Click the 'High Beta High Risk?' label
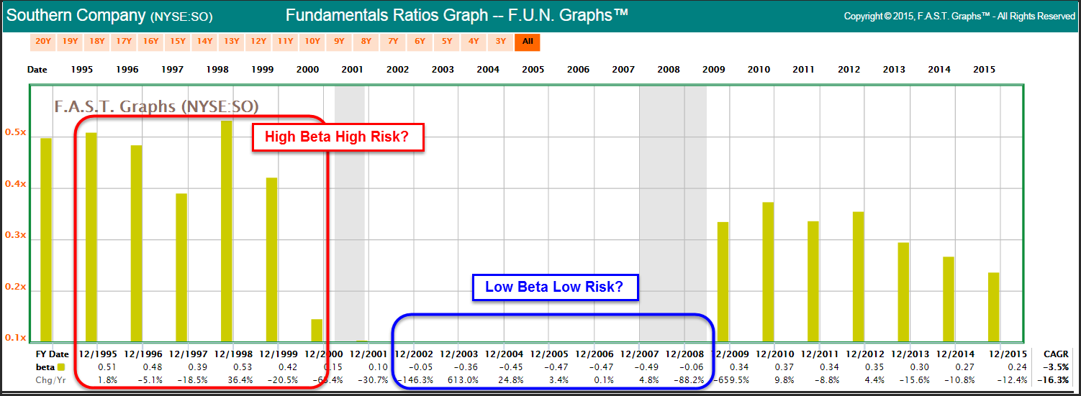 click(x=338, y=137)
